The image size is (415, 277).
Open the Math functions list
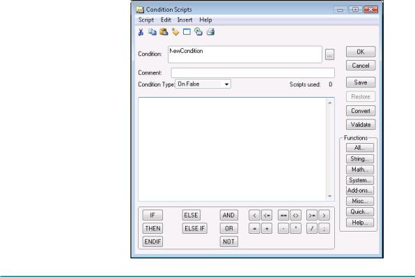click(x=360, y=170)
